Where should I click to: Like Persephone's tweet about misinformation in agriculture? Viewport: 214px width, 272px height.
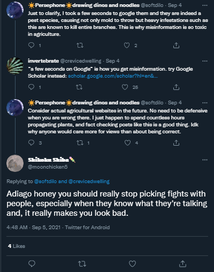pyautogui.click(x=127, y=46)
